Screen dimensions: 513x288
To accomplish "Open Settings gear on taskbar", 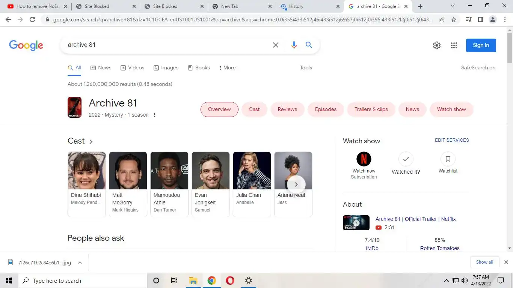I will click(248, 280).
